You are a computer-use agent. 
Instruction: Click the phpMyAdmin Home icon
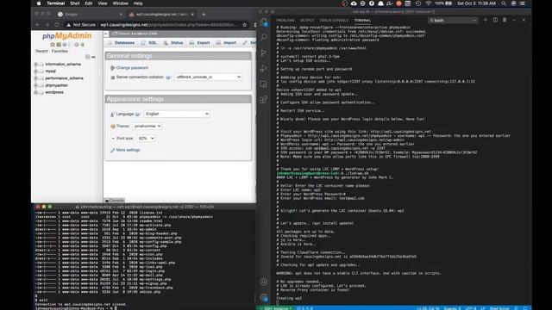click(x=53, y=45)
